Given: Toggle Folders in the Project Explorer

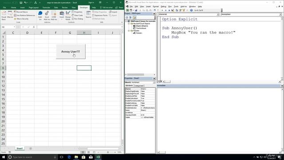Looking at the screenshot, I should pos(134,17).
